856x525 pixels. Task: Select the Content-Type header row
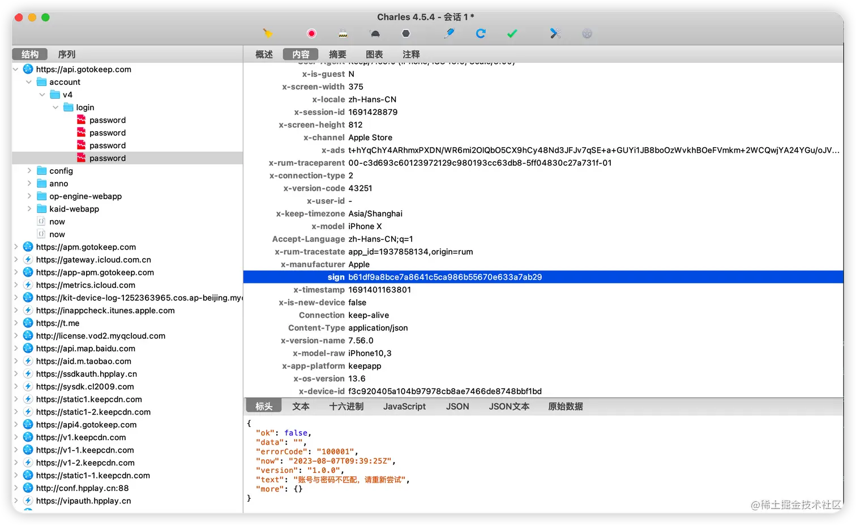543,328
